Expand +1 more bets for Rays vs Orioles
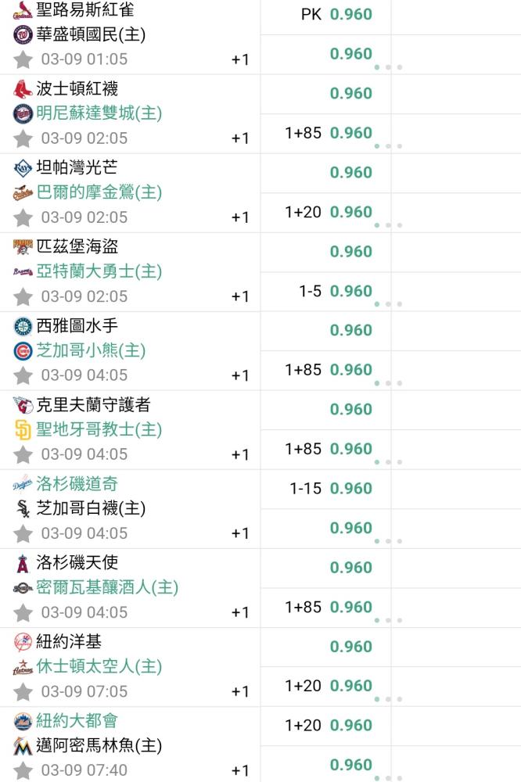This screenshot has width=521, height=782. click(x=240, y=217)
